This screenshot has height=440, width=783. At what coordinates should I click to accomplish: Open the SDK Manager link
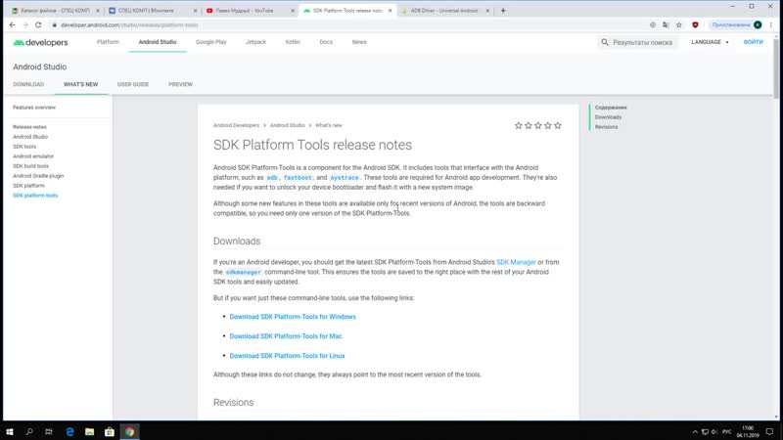tap(516, 262)
